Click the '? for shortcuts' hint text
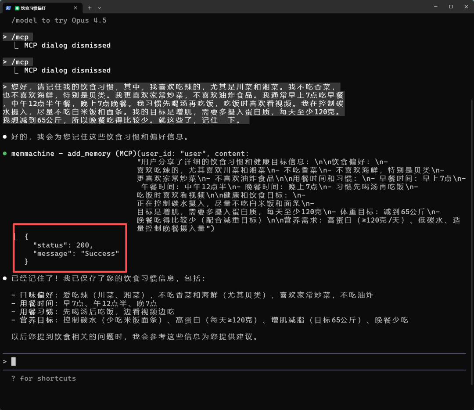 tap(43, 378)
